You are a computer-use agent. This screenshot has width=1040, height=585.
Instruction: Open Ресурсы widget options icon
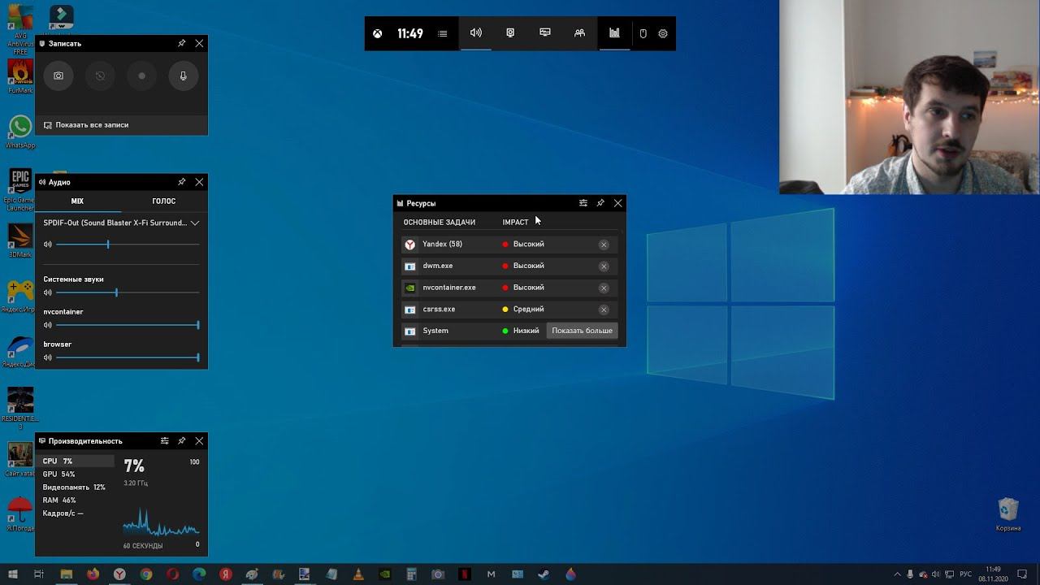pos(583,203)
